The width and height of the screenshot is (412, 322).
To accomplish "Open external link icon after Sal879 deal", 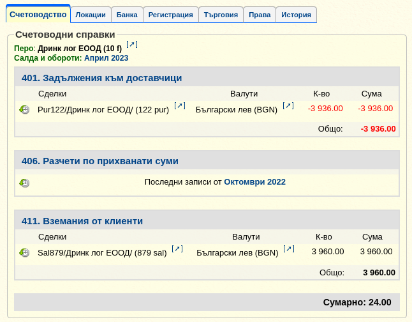I will (177, 249).
